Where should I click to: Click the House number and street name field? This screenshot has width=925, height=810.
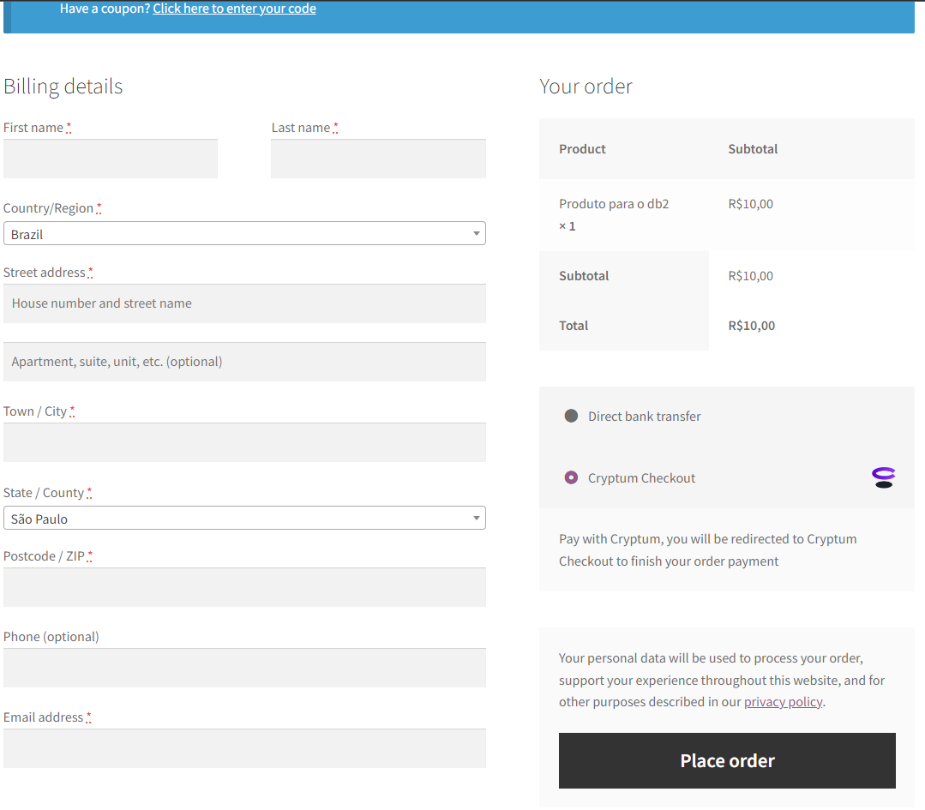[244, 303]
